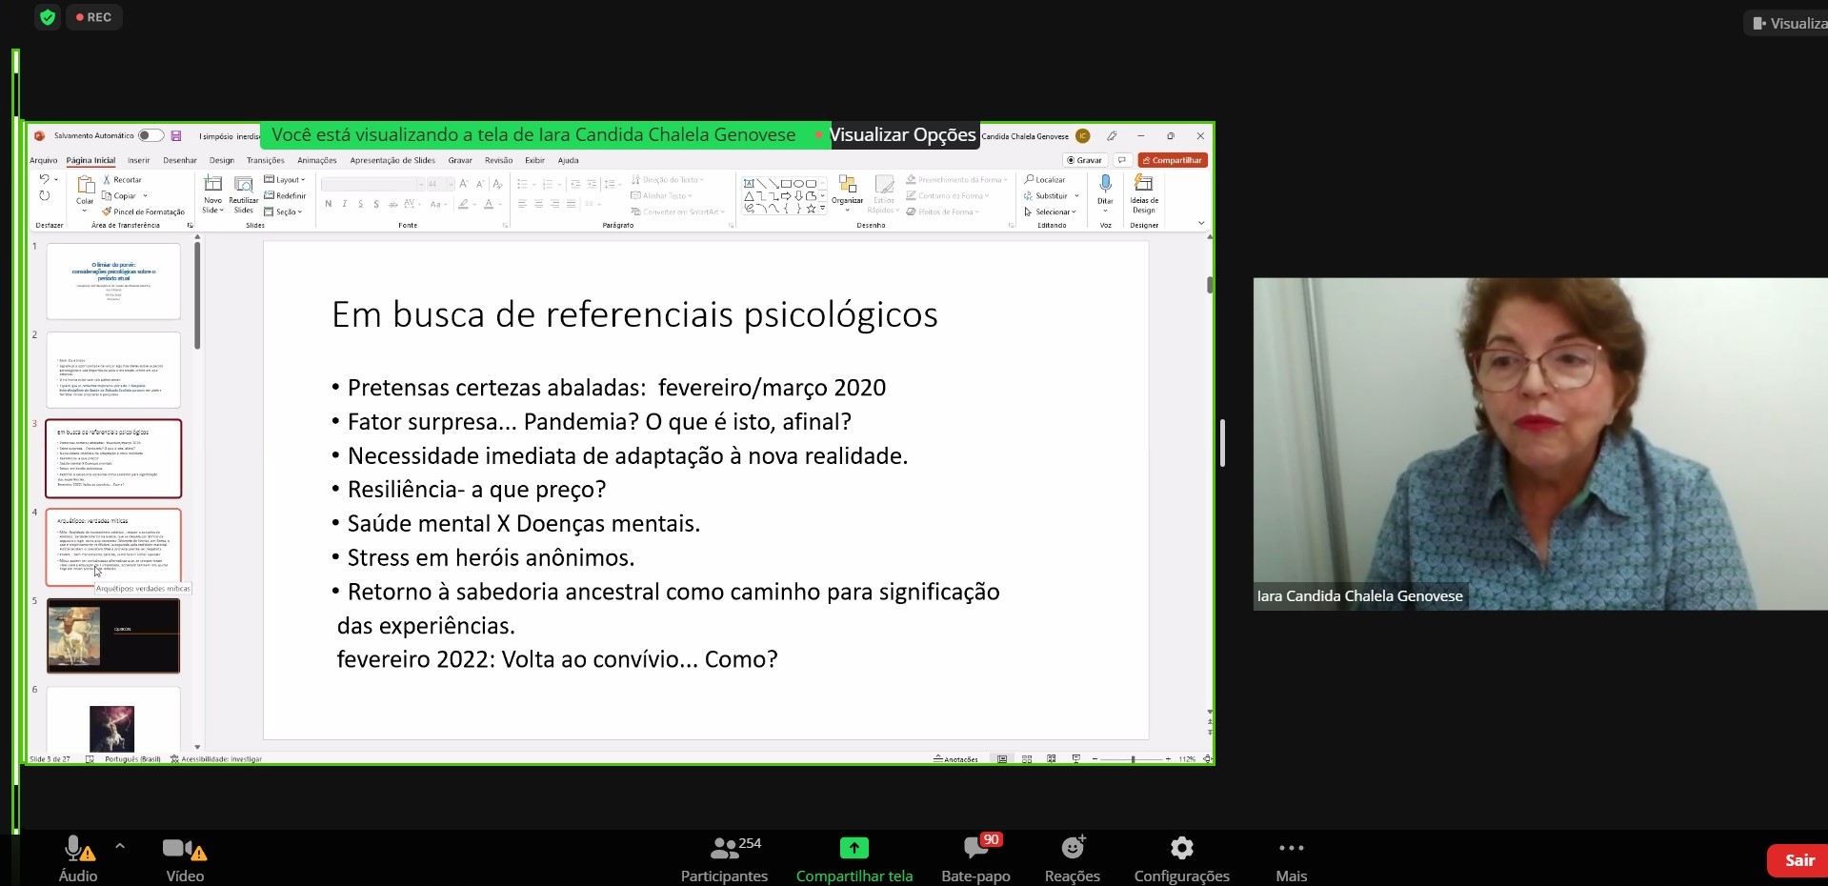Open the Reações emoji menu
This screenshot has width=1828, height=886.
pyautogui.click(x=1073, y=848)
